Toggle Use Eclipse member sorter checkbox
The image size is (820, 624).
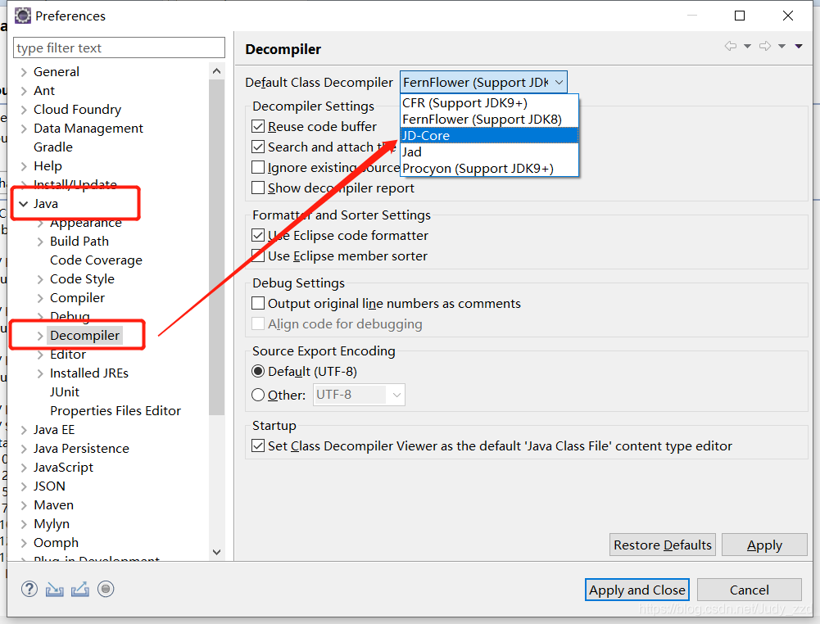pos(258,255)
